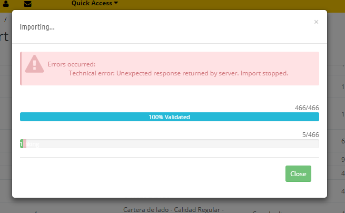Click the blue 100% Validated progress bar
This screenshot has width=345, height=213.
click(169, 117)
